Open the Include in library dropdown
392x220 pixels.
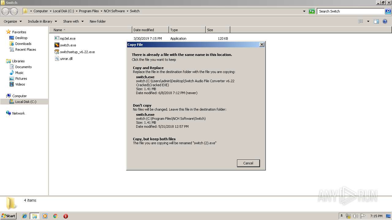[42, 21]
